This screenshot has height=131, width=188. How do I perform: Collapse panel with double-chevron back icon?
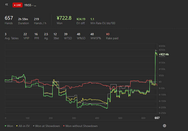[x=7, y=5]
